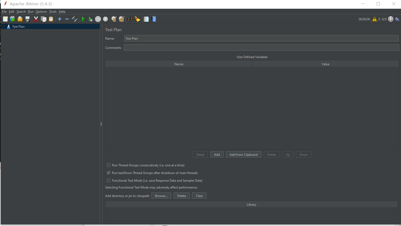Click the Copy icon in toolbar

(x=44, y=19)
